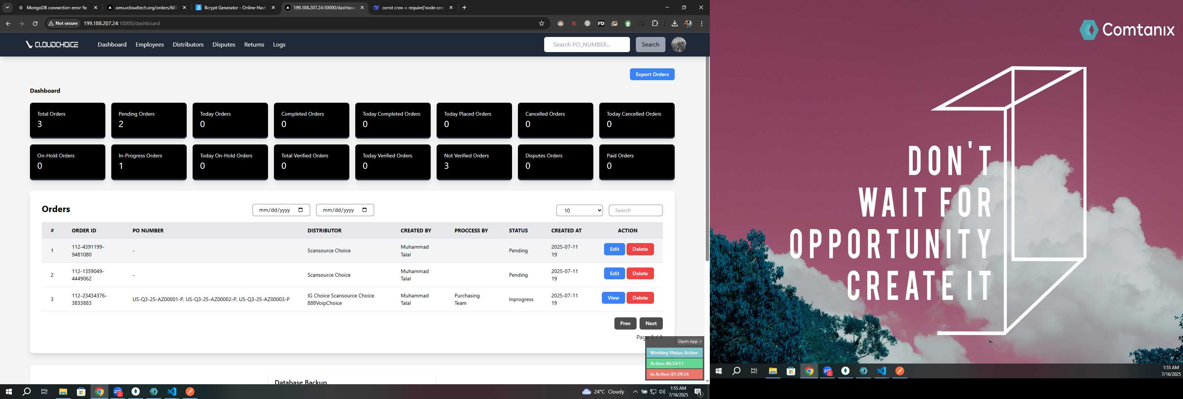Switch to MongoDB connection error fix tab
Viewport: 1183px width, 399px height.
coord(57,7)
